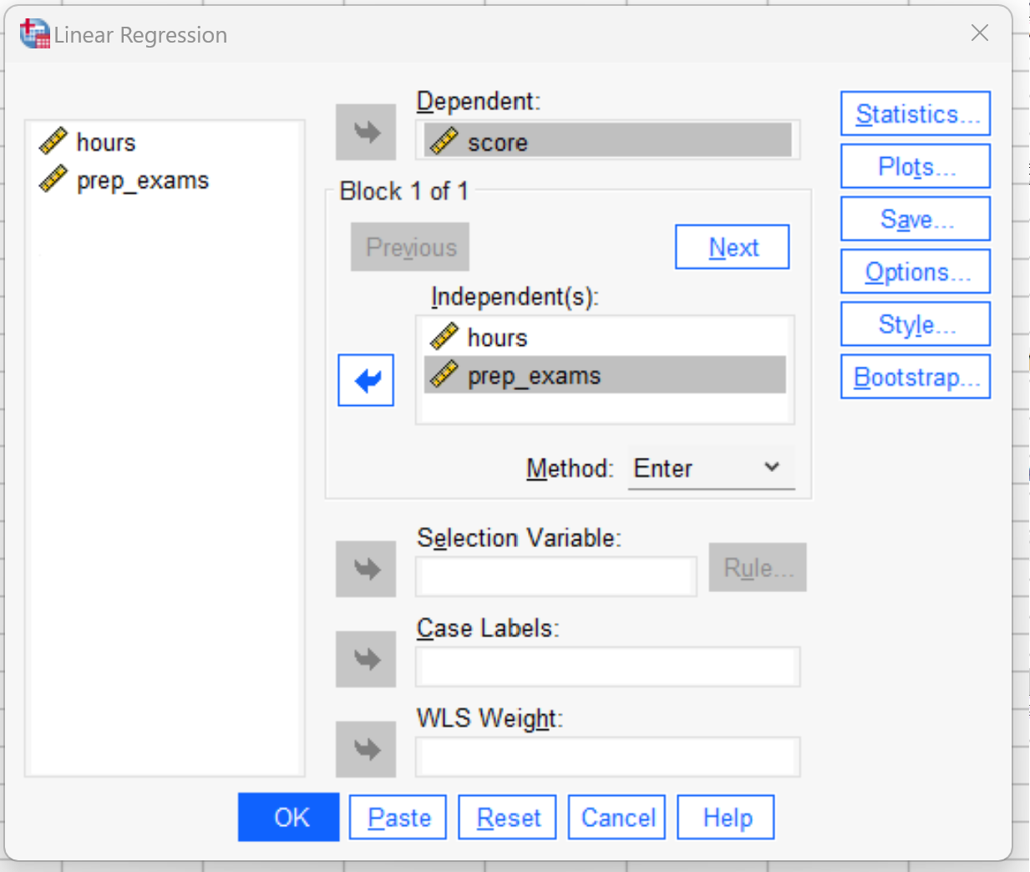Advance to the next block with Next

(732, 246)
